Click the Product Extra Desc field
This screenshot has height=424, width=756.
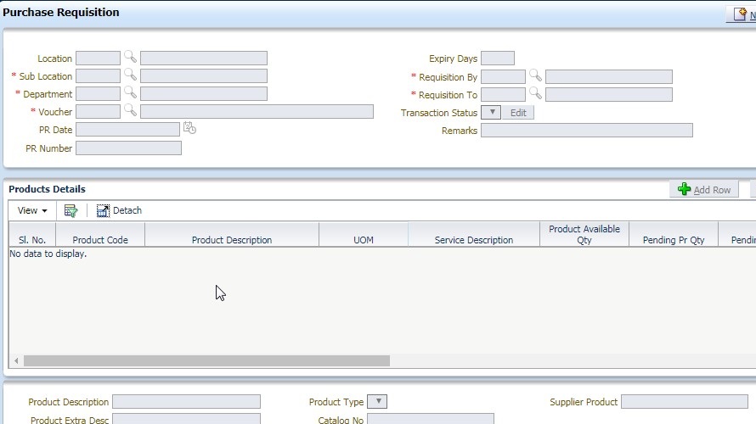tap(187, 419)
